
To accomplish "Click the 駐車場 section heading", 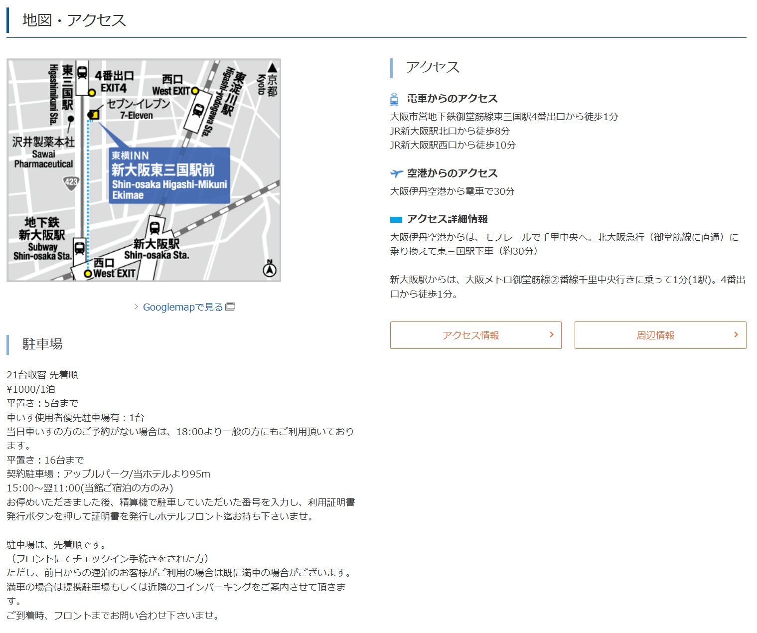I will point(42,344).
